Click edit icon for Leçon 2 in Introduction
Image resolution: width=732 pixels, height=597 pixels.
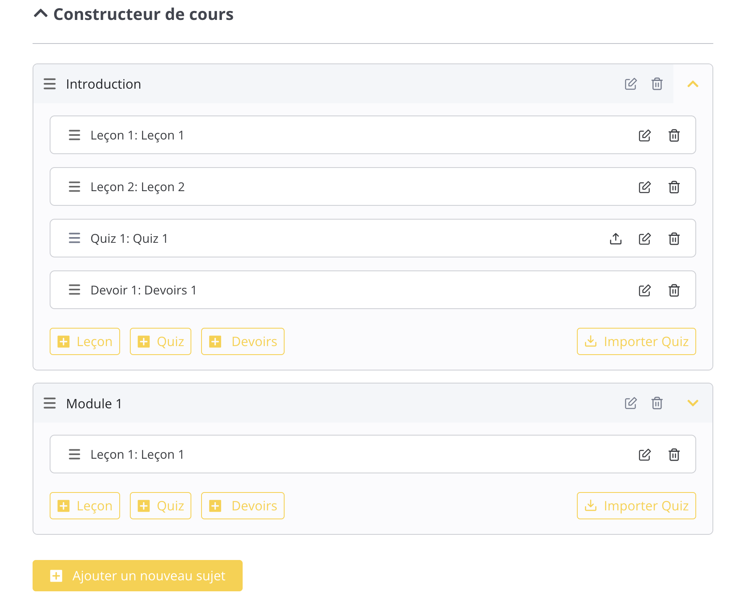pyautogui.click(x=644, y=187)
